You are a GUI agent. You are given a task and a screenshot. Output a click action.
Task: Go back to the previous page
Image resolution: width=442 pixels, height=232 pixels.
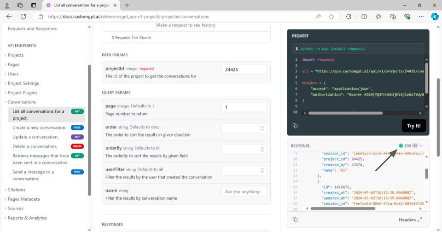click(9, 17)
